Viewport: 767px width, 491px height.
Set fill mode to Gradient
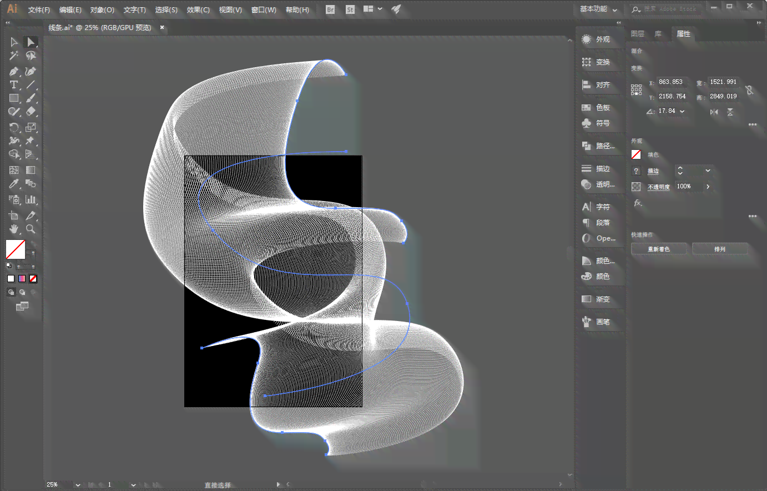tap(22, 279)
